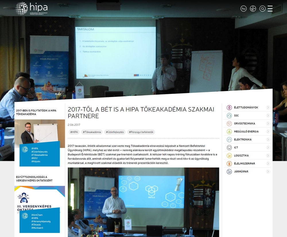The height and width of the screenshot is (237, 287).
Task: Expand Élettudományok with its arrow
Action: tap(268, 108)
